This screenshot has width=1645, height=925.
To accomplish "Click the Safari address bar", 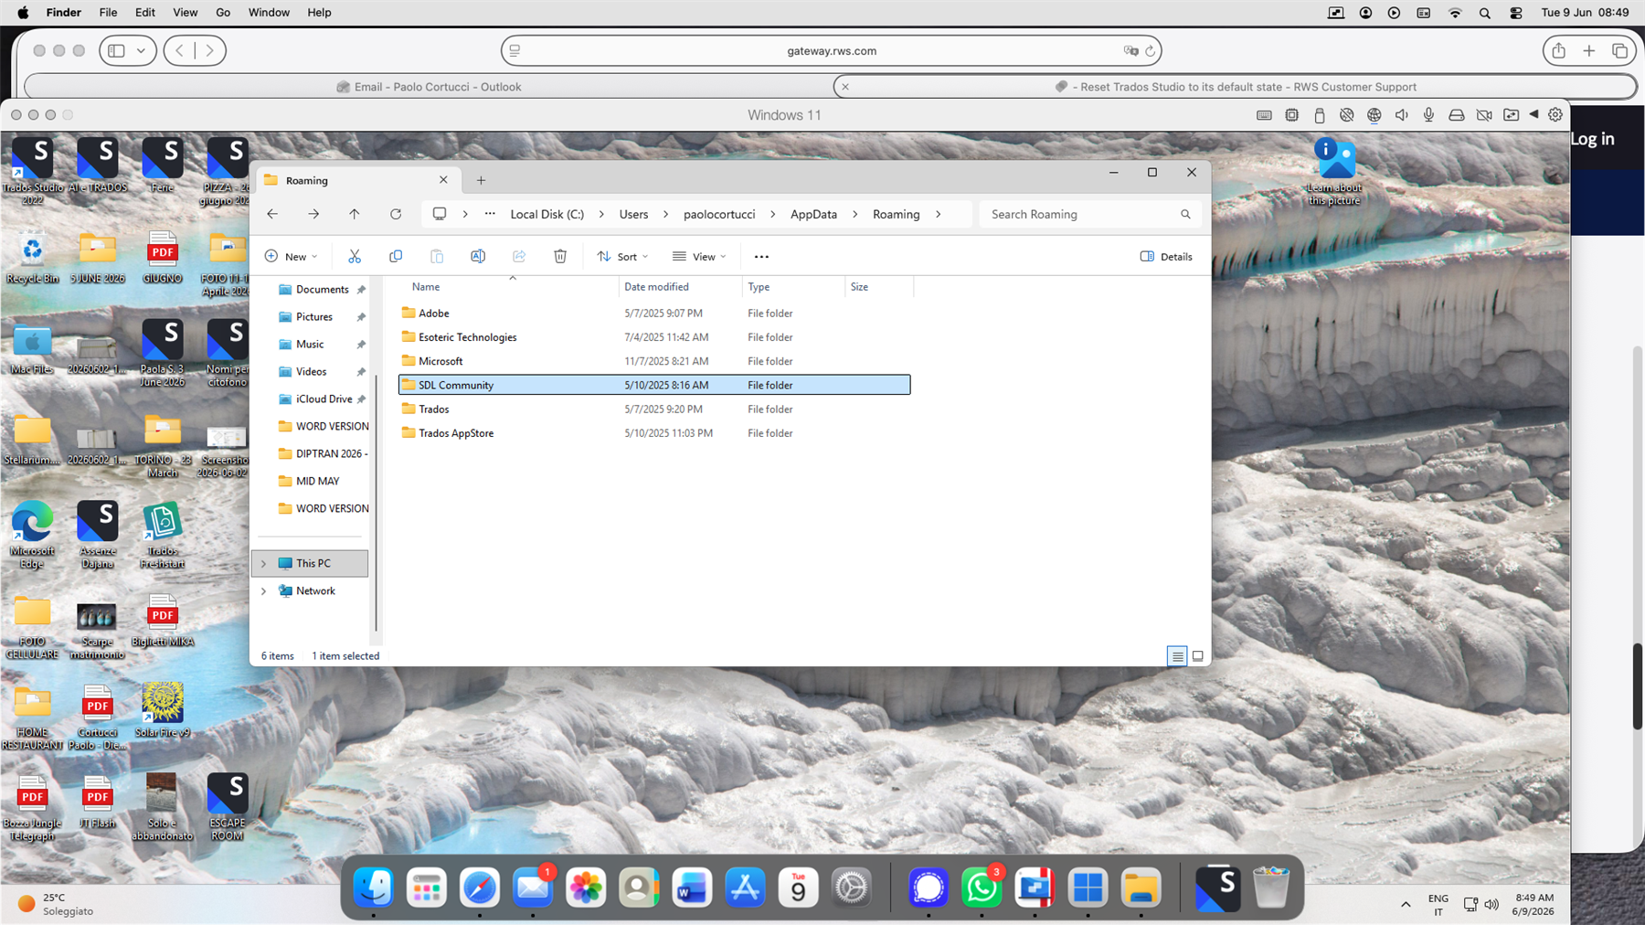I will (x=831, y=51).
